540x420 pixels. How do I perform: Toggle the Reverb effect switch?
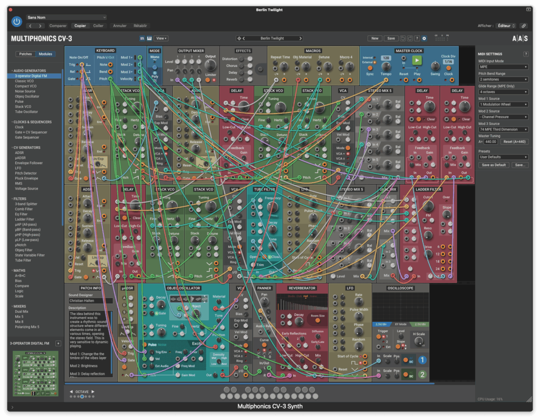click(x=242, y=80)
